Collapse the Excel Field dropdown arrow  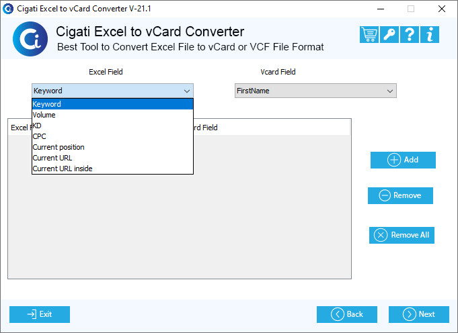[x=187, y=91]
